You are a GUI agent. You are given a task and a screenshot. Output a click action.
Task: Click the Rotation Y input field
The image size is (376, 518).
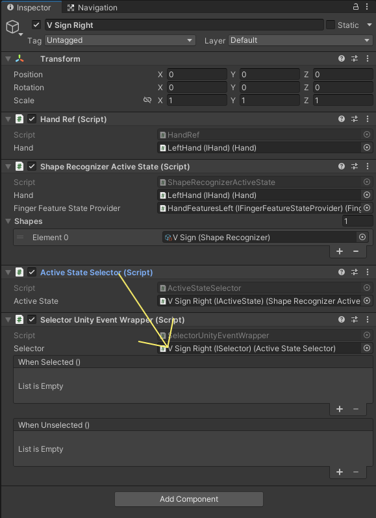(269, 87)
